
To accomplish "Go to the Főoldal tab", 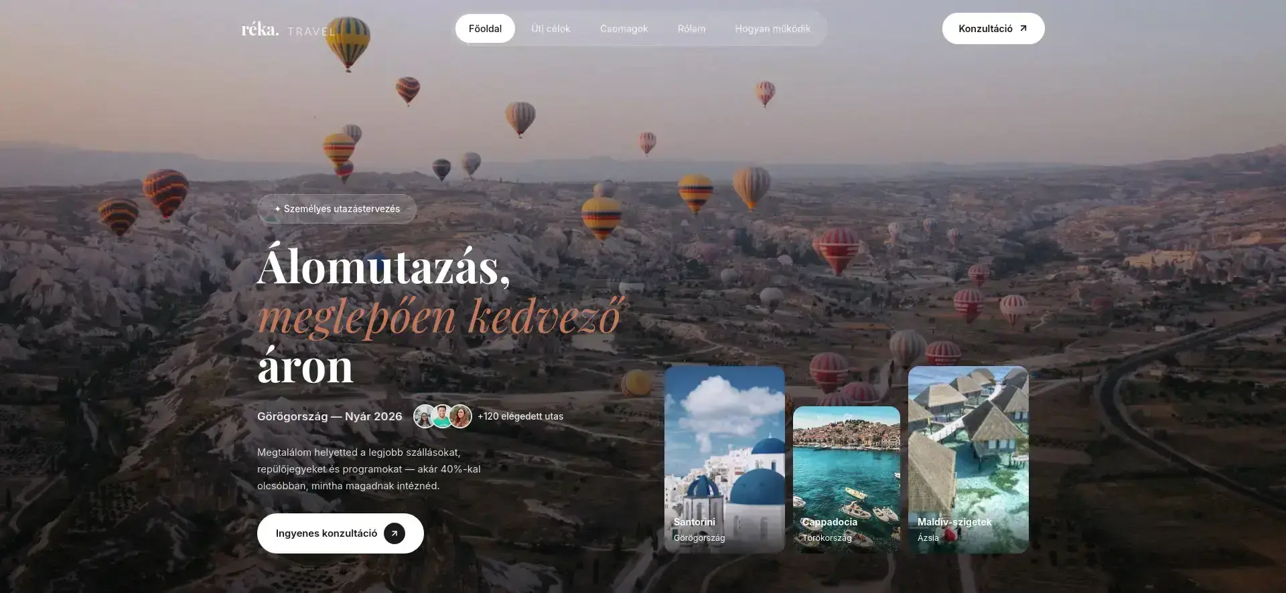I will pos(485,29).
